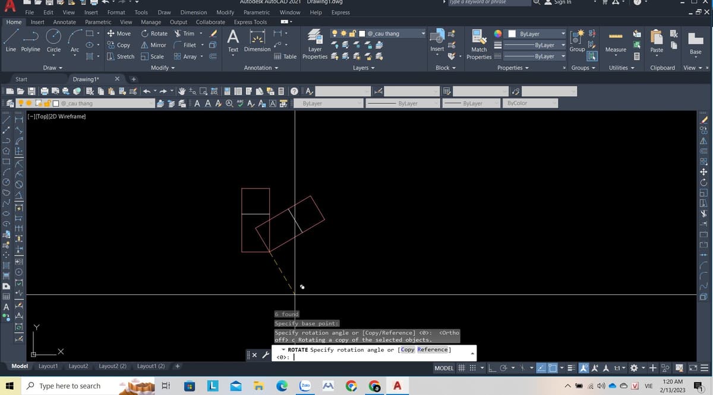
Task: Toggle snap mode in status bar
Action: click(x=472, y=368)
